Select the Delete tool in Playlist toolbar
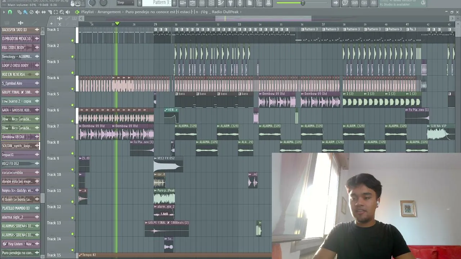This screenshot has width=461, height=259. pyautogui.click(x=31, y=12)
